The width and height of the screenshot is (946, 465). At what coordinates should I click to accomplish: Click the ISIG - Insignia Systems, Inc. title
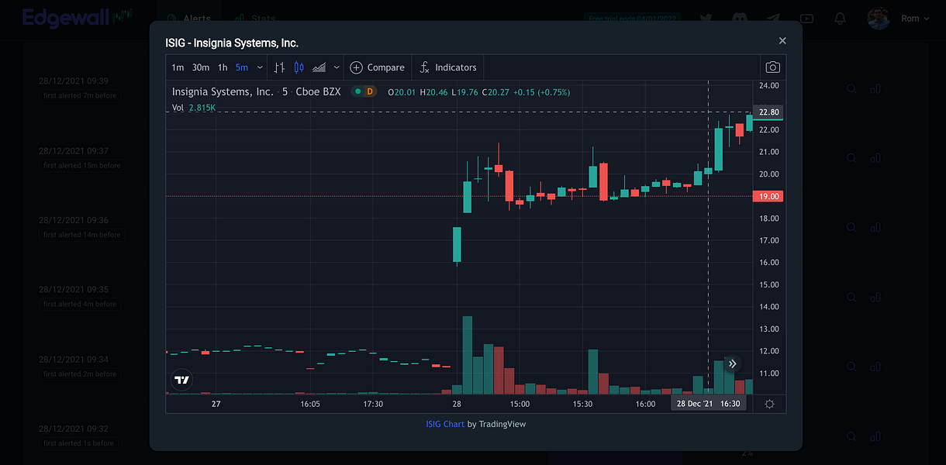pyautogui.click(x=232, y=43)
